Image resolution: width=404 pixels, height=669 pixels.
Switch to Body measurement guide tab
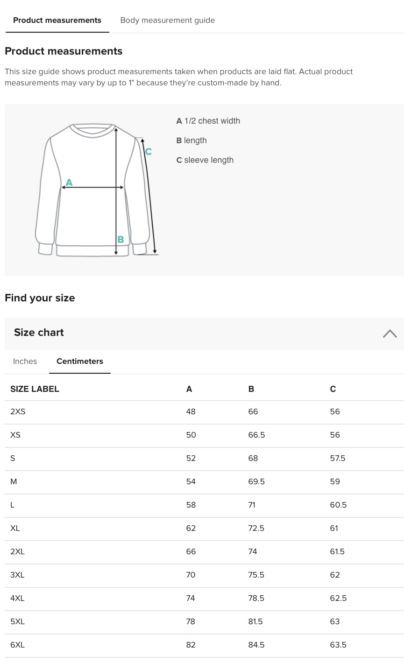pyautogui.click(x=168, y=21)
